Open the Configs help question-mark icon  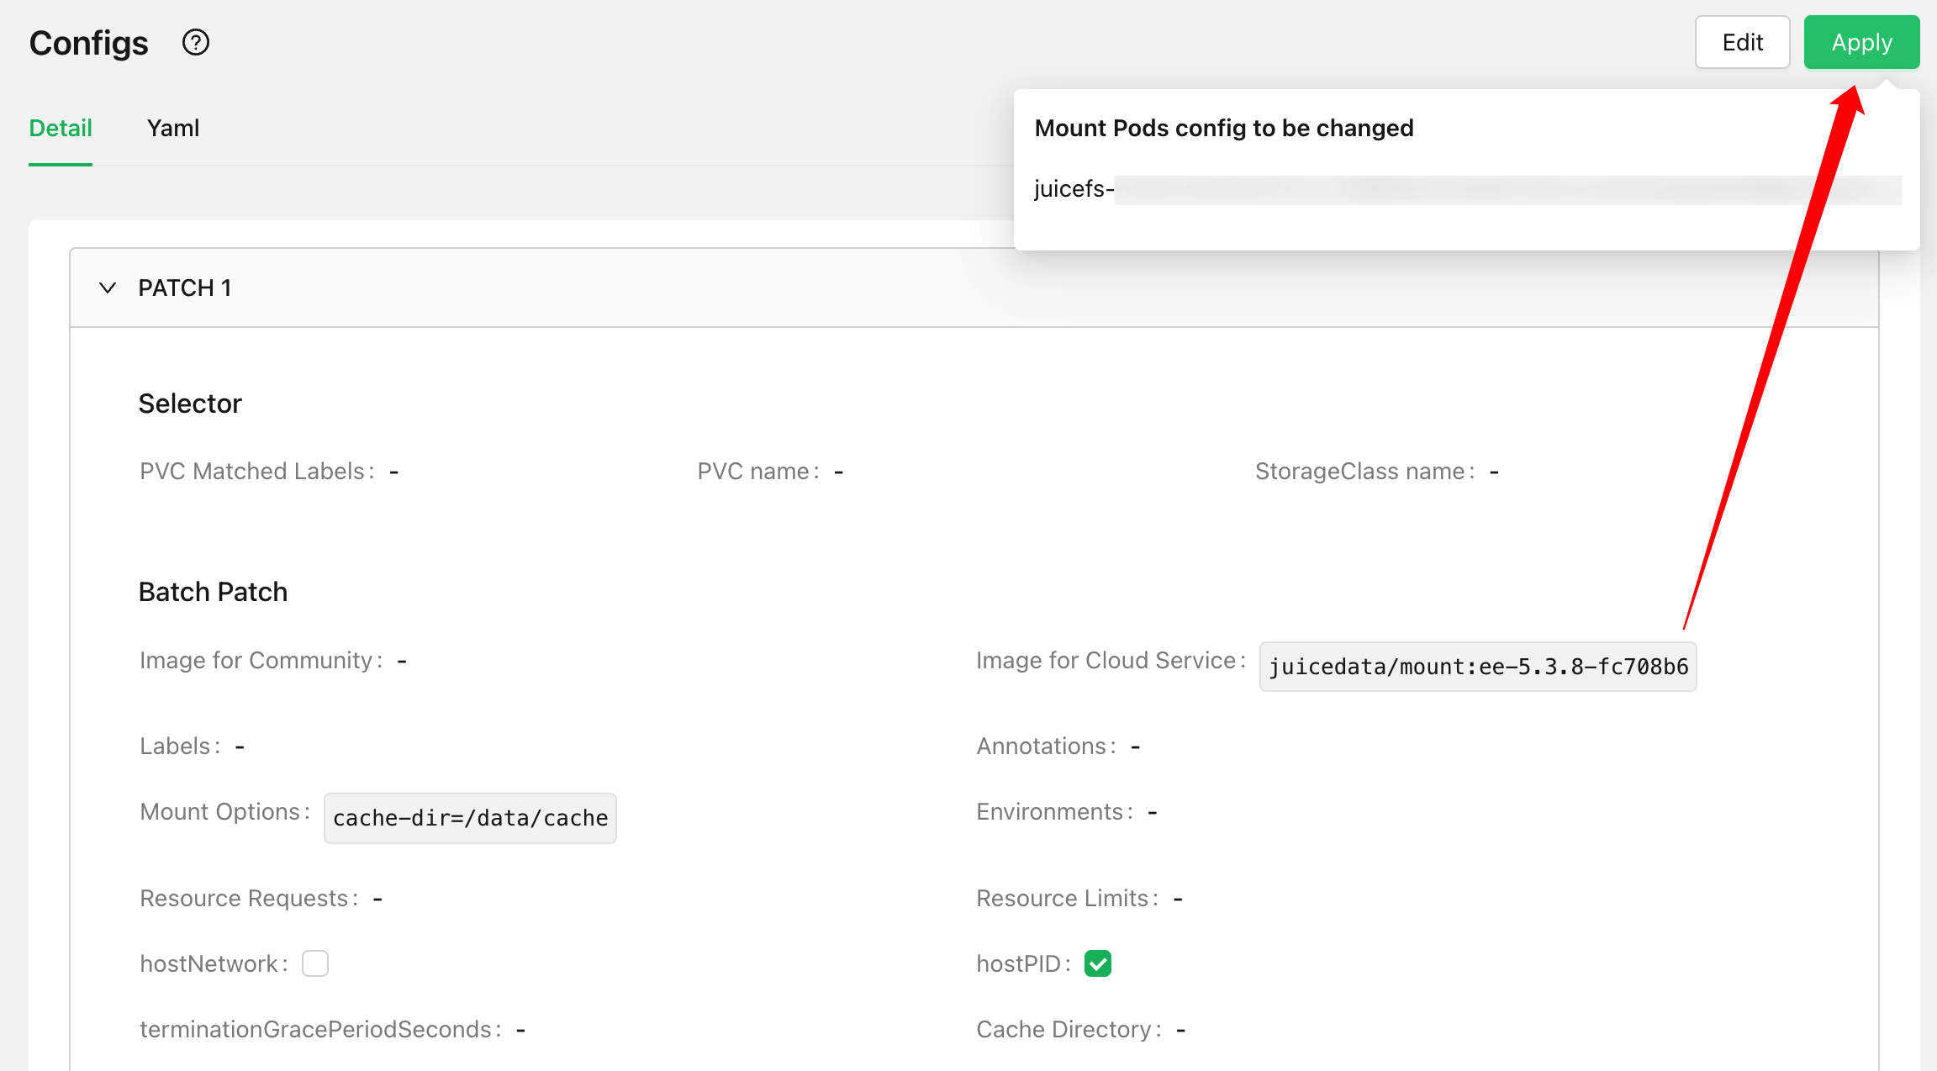196,42
